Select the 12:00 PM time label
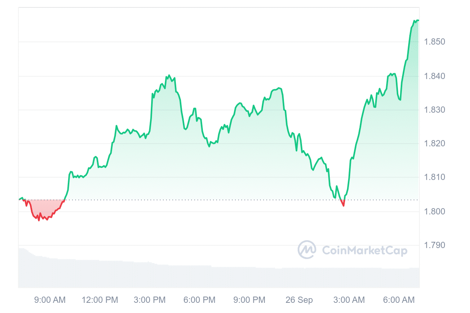Screen dimensions: 470x313 100,300
